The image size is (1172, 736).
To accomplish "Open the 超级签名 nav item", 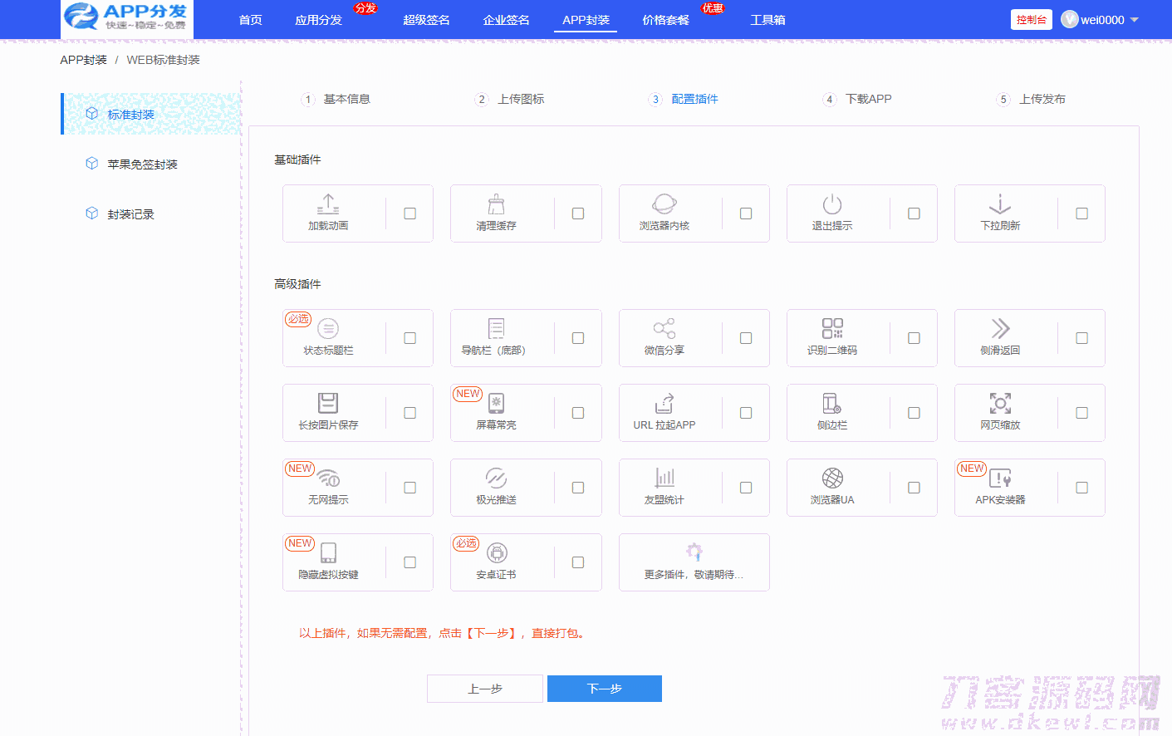I will pyautogui.click(x=426, y=20).
